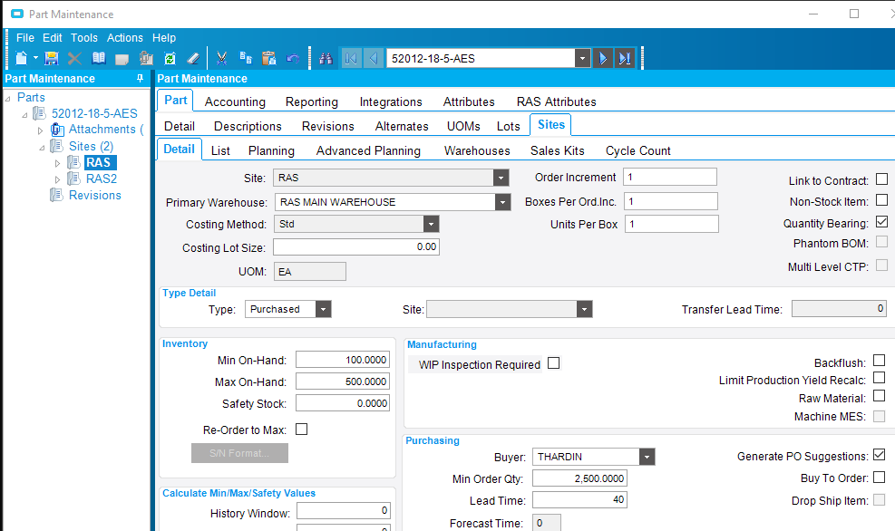Open the part number navigation dropdown
Viewport: 895px width, 531px height.
coord(582,58)
